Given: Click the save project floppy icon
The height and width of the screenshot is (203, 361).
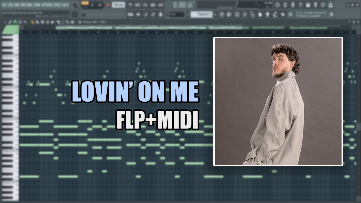Looking at the screenshot, I should pos(308,5).
